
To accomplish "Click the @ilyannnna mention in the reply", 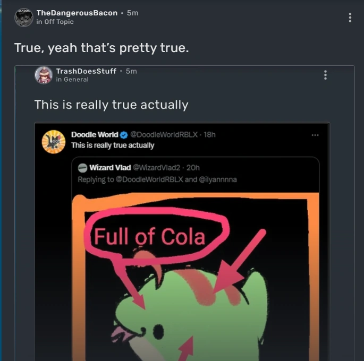I will pos(218,179).
